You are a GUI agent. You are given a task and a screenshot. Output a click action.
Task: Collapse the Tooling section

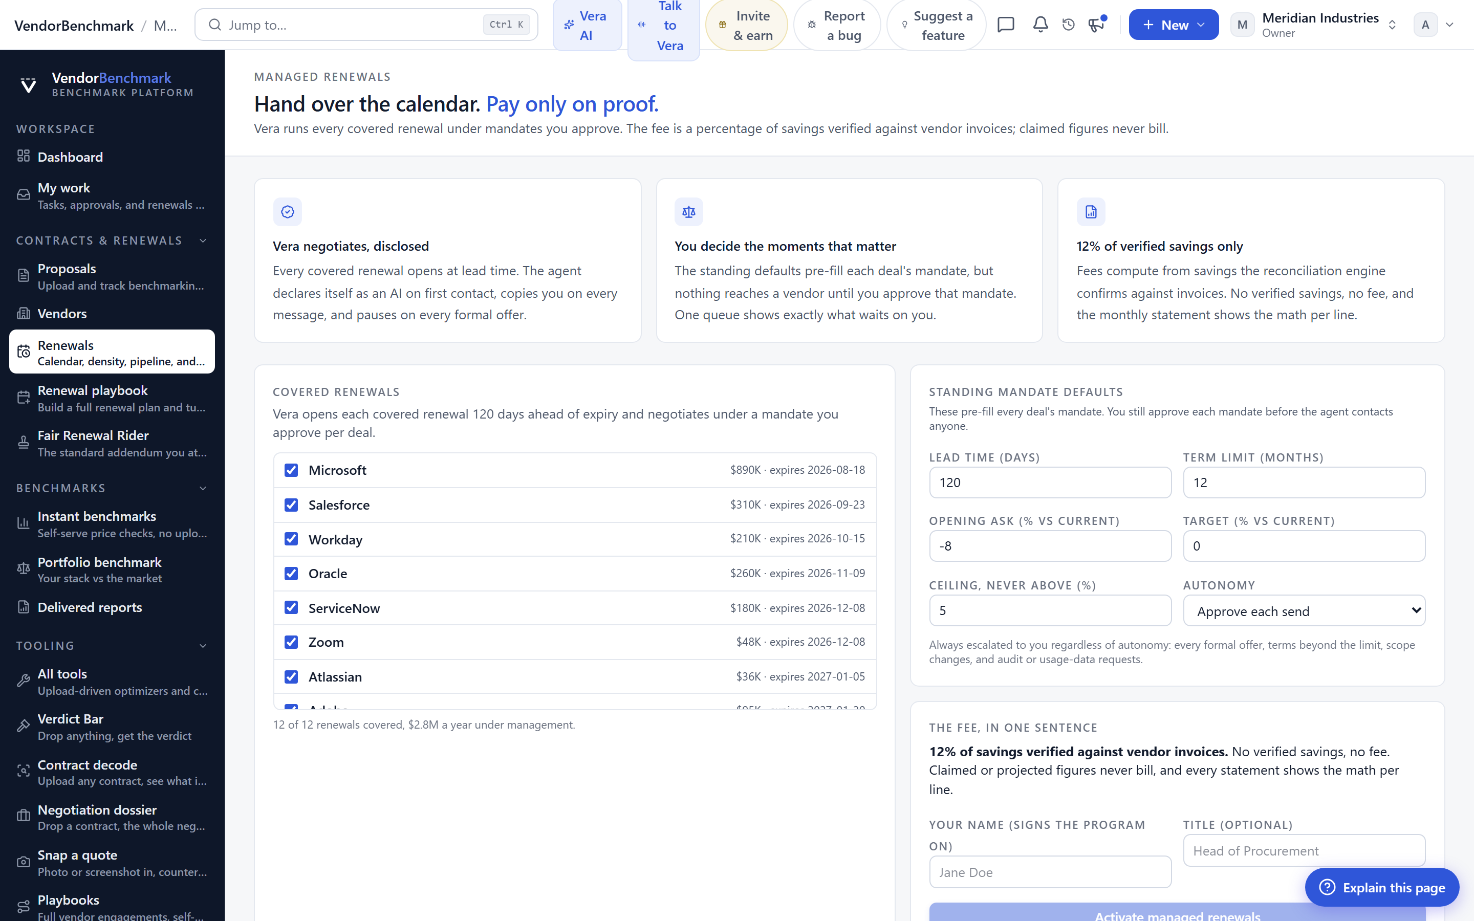[203, 646]
